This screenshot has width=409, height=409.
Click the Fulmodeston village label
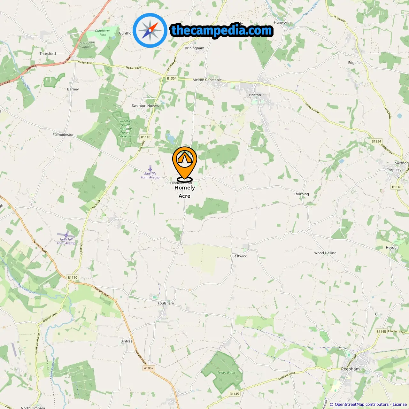tap(64, 135)
